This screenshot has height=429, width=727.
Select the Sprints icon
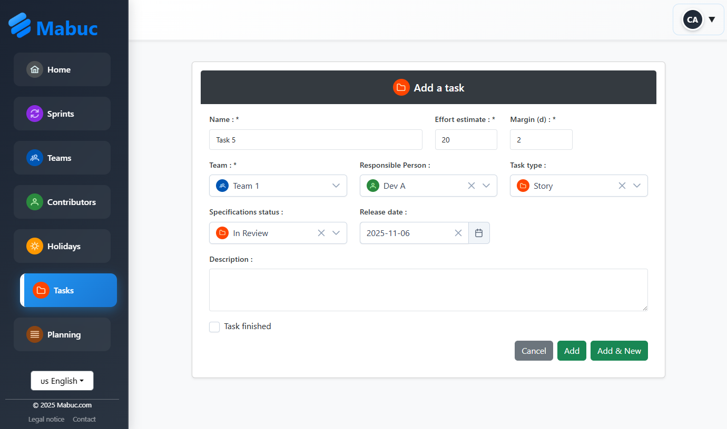point(34,114)
